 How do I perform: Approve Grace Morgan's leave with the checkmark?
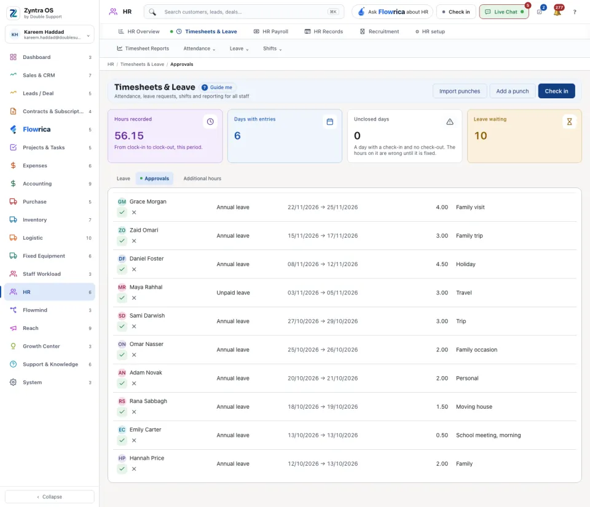[122, 213]
